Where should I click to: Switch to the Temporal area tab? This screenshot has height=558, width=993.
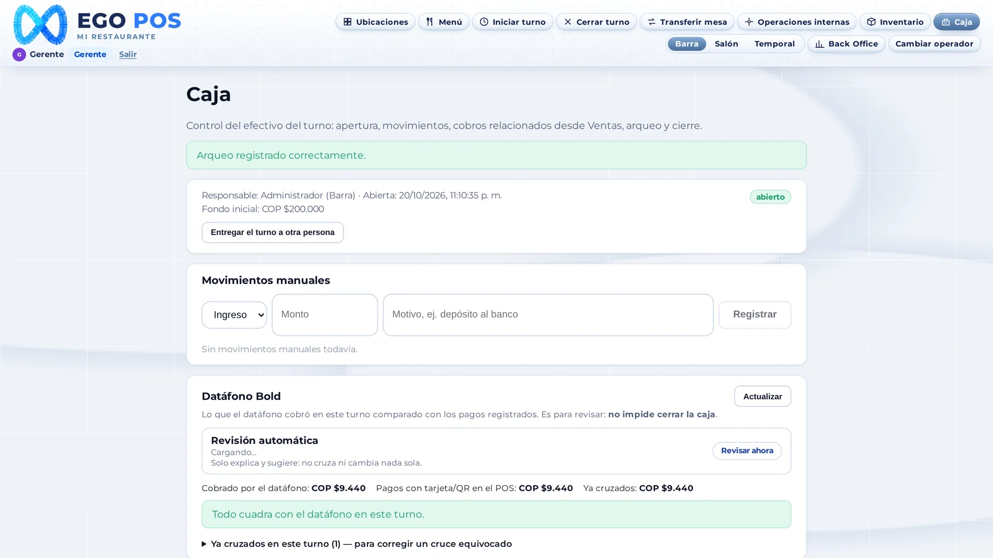pos(775,44)
